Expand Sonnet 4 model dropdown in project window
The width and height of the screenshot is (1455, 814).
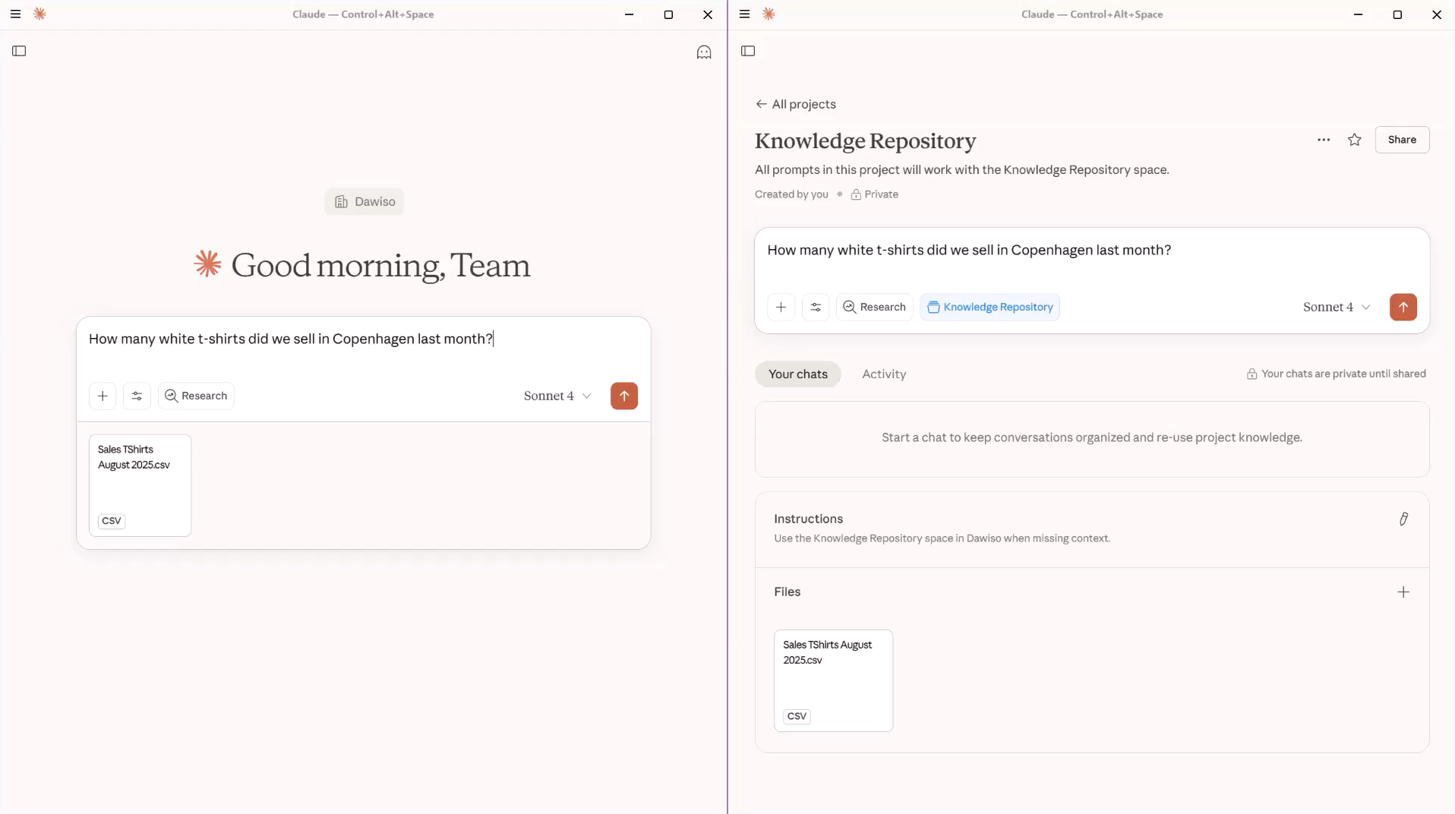[x=1337, y=307]
